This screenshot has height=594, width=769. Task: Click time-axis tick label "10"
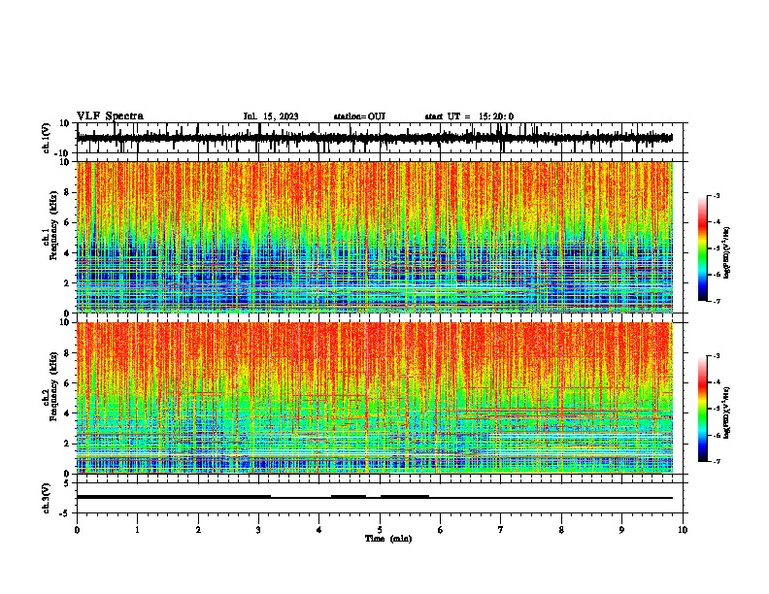pos(683,530)
